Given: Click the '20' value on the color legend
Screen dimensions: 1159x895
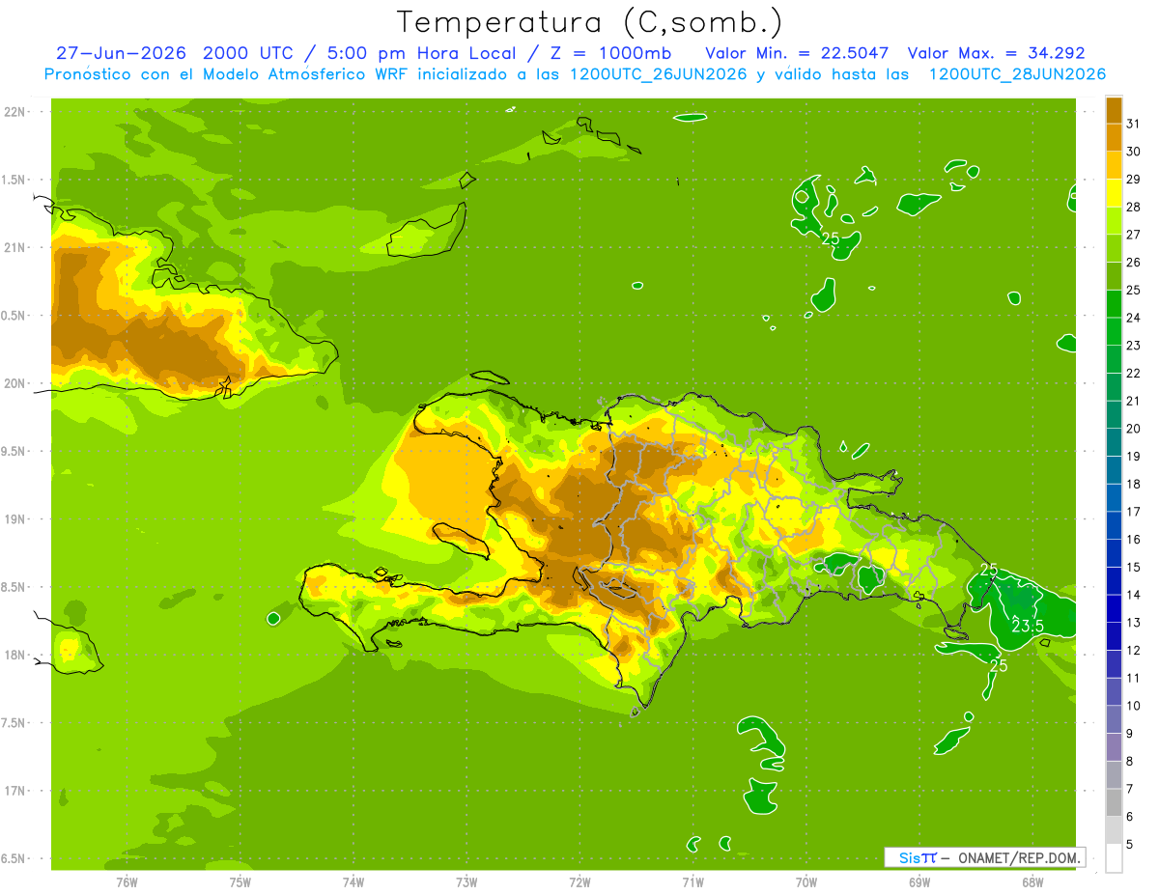Looking at the screenshot, I should pyautogui.click(x=1133, y=428).
